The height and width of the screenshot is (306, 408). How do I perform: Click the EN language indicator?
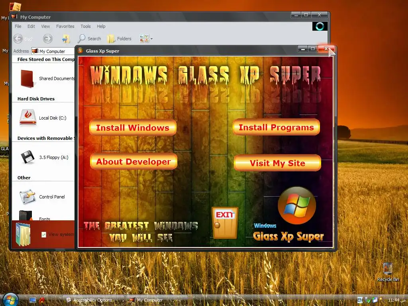pyautogui.click(x=360, y=300)
